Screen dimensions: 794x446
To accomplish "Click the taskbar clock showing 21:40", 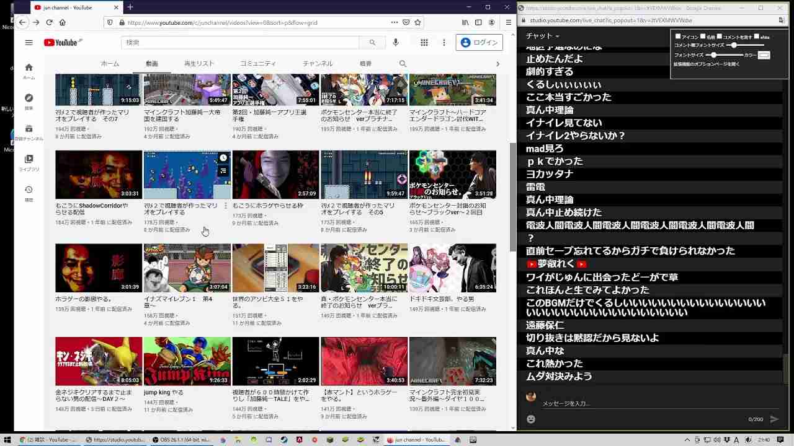I will pos(764,440).
